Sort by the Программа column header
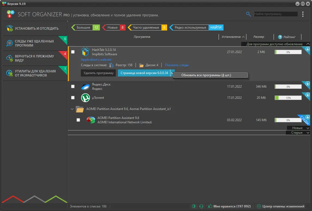The height and width of the screenshot is (211, 312). [142, 37]
